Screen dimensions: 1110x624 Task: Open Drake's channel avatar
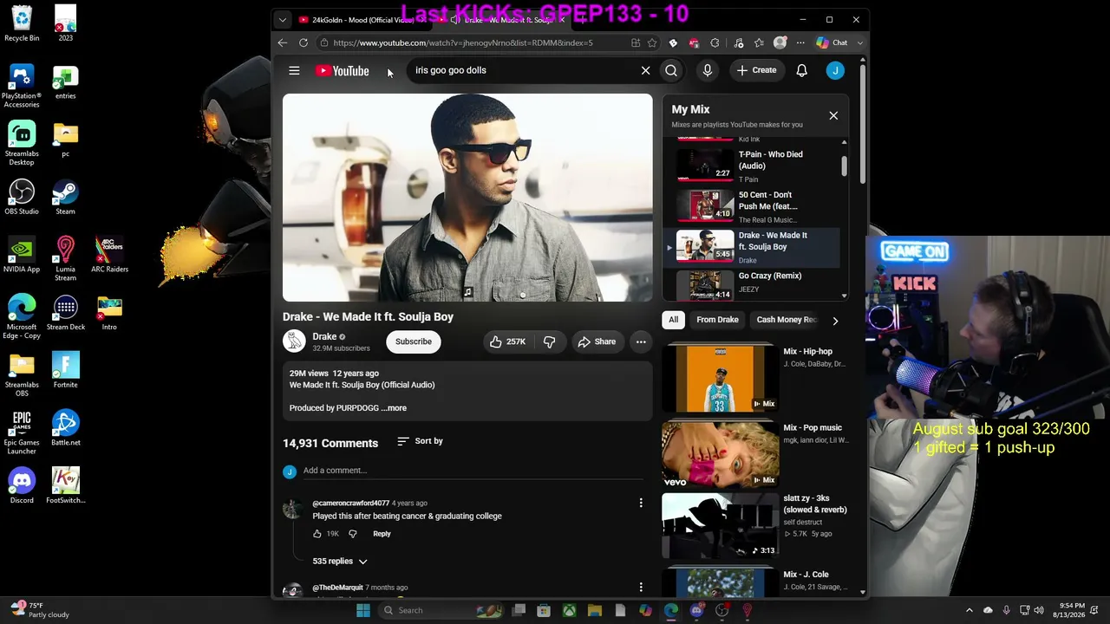(294, 341)
